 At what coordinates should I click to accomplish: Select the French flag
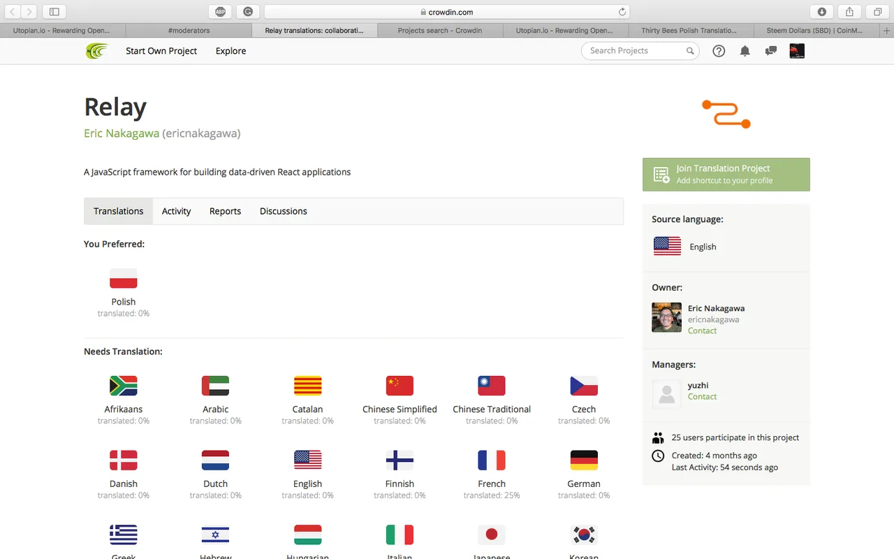492,460
